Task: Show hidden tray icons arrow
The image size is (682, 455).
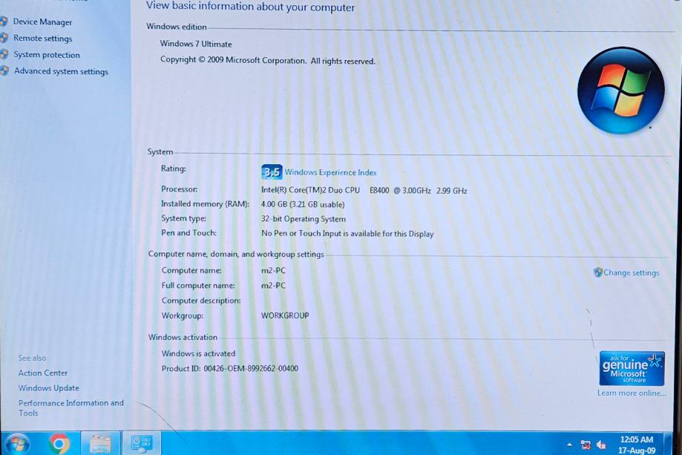Action: [x=569, y=445]
